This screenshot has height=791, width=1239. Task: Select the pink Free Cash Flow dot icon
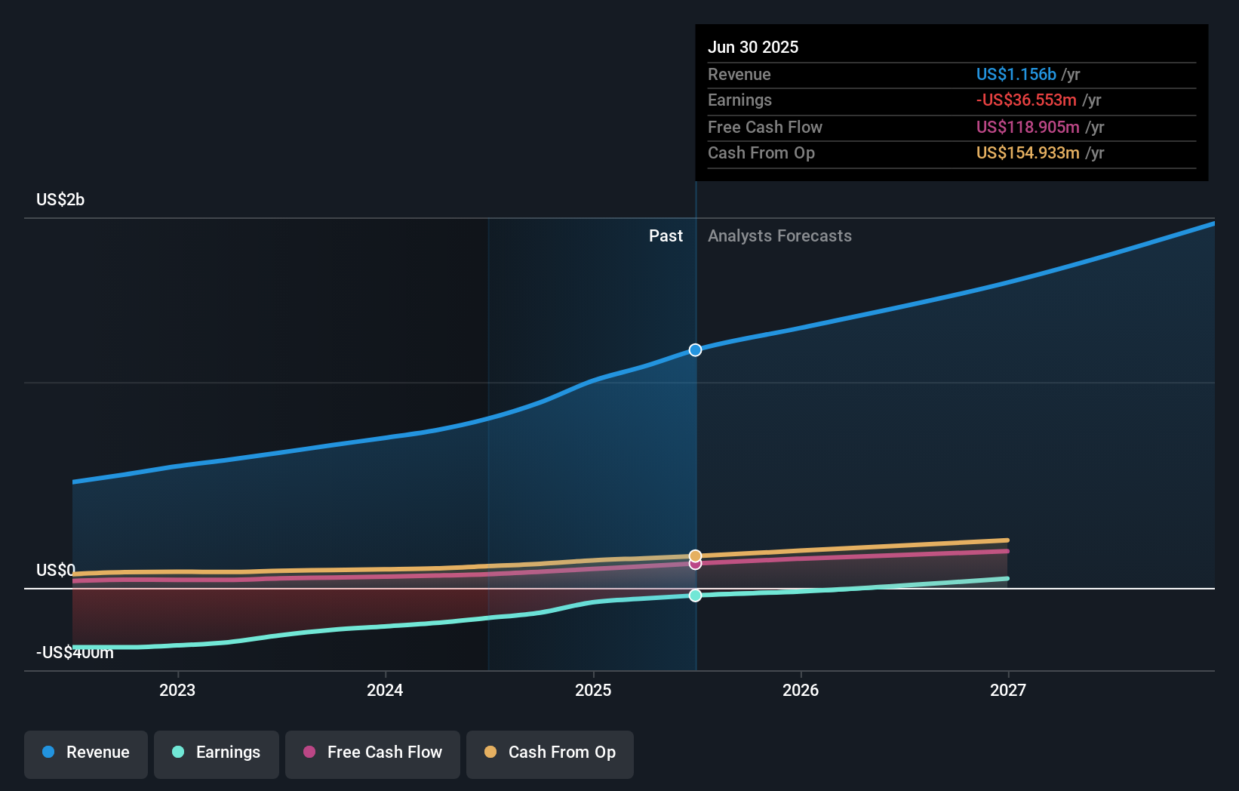coord(309,752)
